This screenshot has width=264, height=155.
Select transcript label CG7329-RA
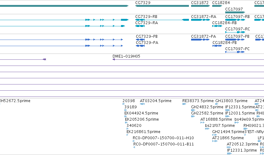[x=146, y=23]
